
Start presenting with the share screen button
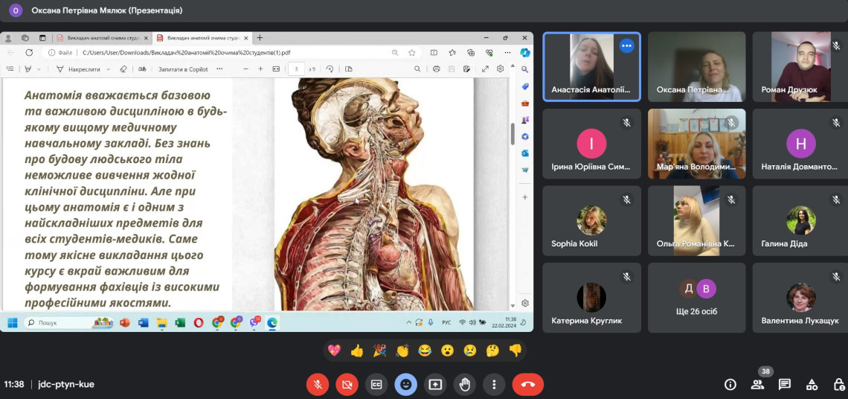click(435, 384)
